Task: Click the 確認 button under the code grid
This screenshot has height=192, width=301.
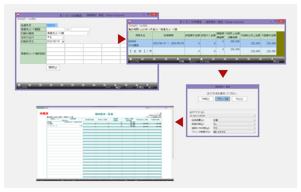Action: (53, 67)
